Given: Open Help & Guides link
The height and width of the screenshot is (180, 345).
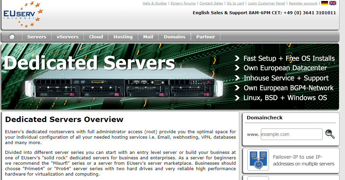Looking at the screenshot, I should click(155, 3).
